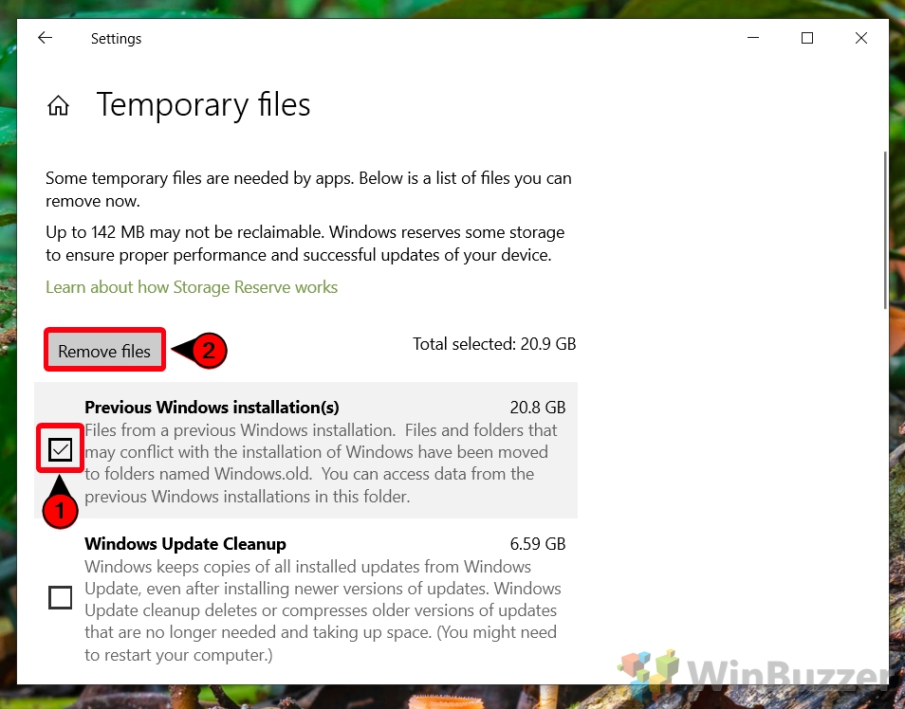
Task: Click the 20.8 GB size value
Action: pos(537,408)
